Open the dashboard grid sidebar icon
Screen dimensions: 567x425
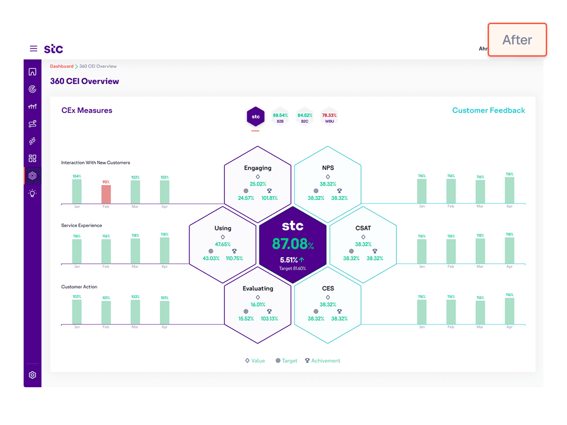(32, 159)
